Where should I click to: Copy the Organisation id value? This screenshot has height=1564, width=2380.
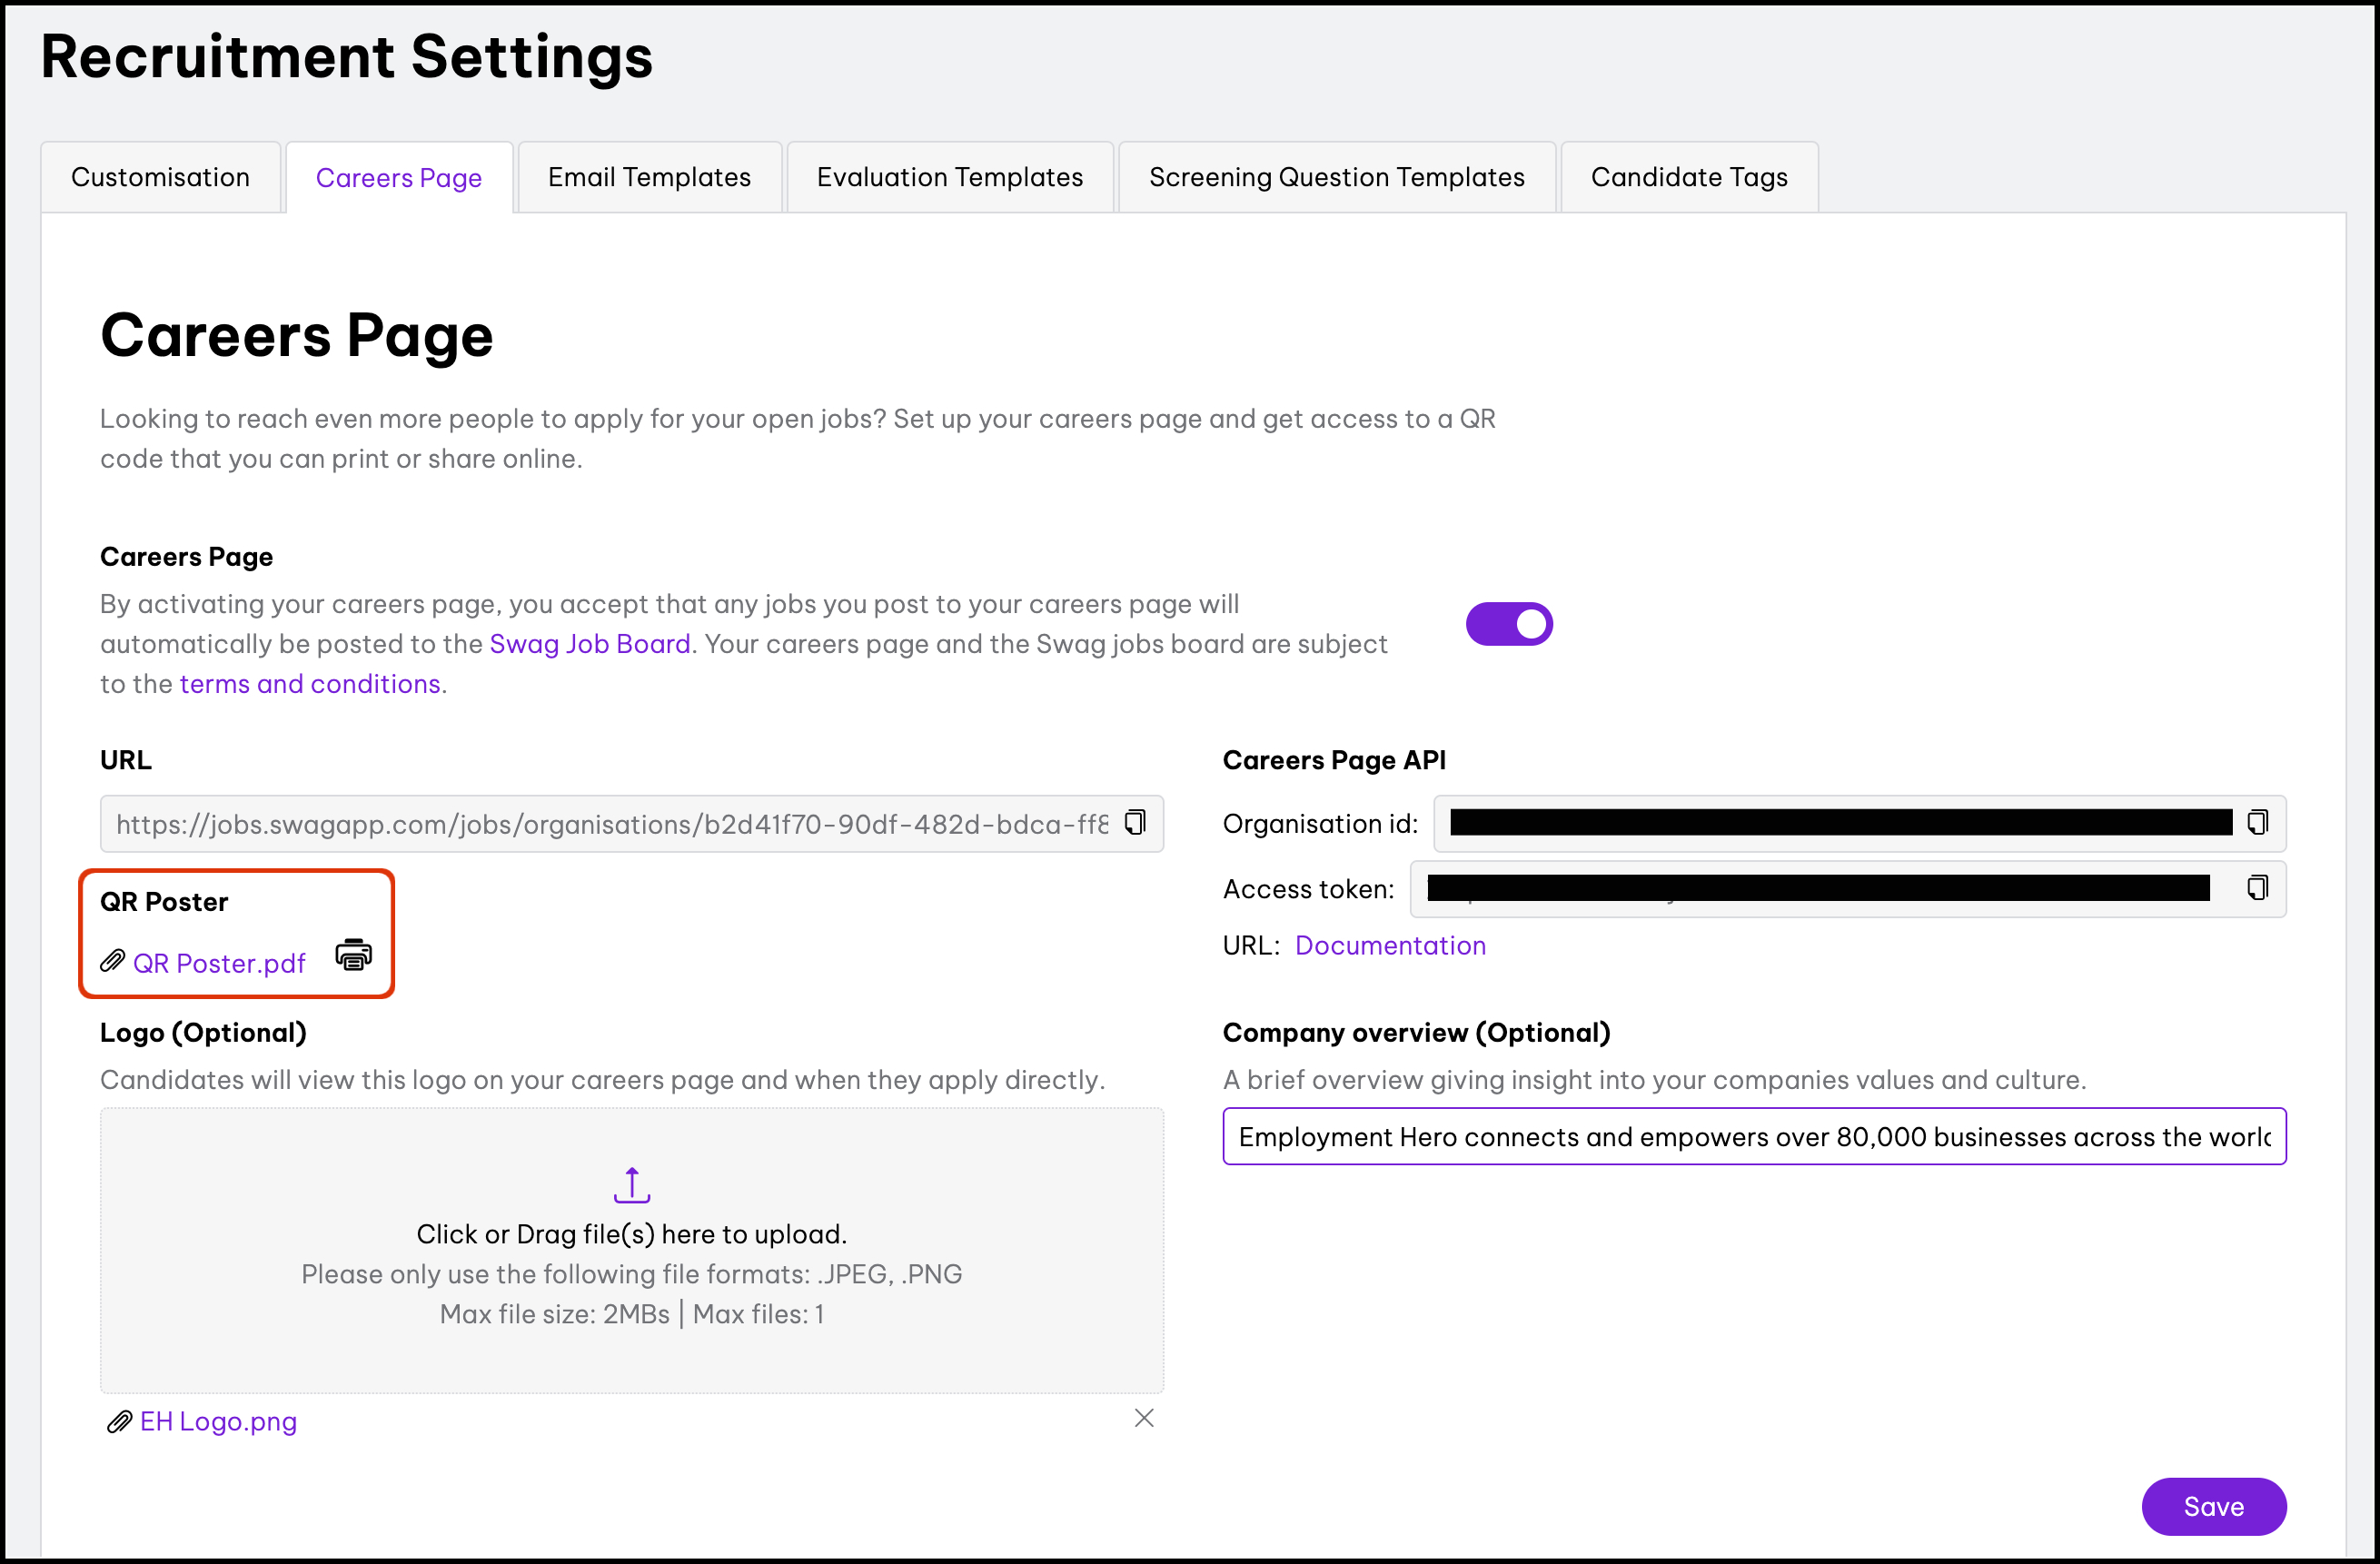tap(2257, 822)
